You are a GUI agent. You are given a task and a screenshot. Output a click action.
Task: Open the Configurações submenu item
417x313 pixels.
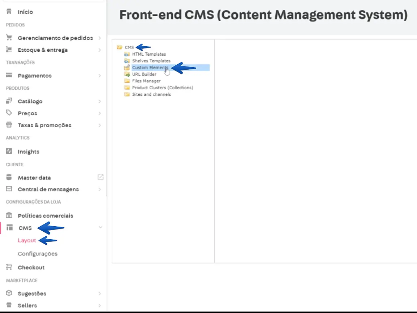pyautogui.click(x=38, y=254)
